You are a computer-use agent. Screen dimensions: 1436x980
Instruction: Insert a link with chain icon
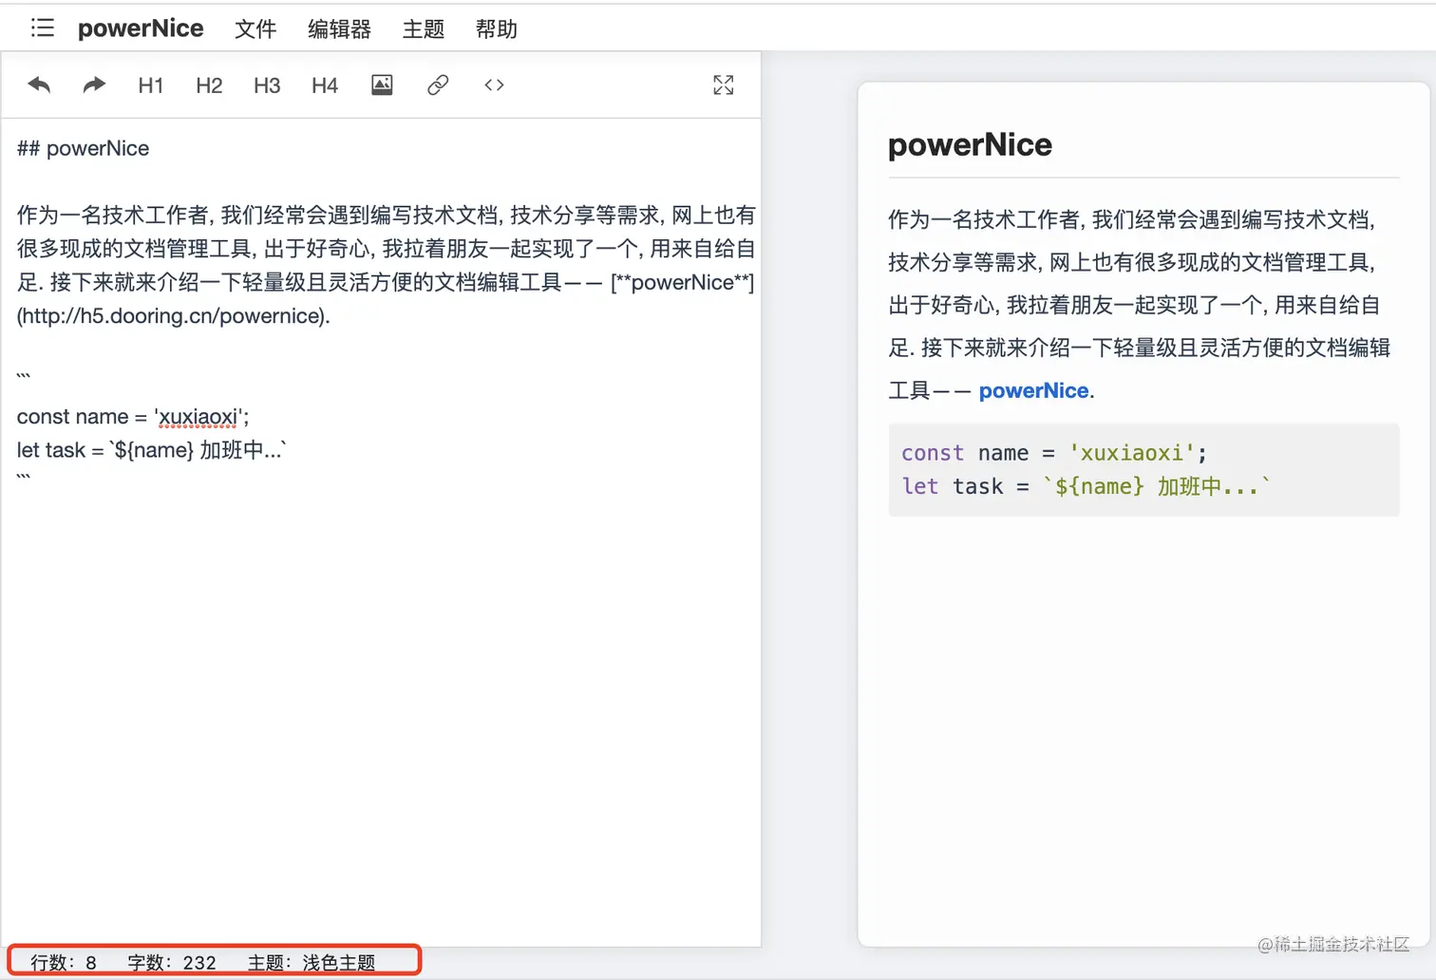pyautogui.click(x=438, y=85)
